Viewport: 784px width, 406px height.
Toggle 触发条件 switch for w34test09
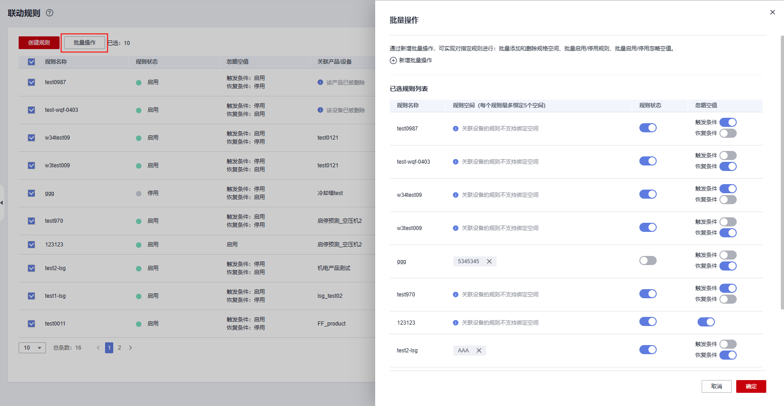point(728,189)
